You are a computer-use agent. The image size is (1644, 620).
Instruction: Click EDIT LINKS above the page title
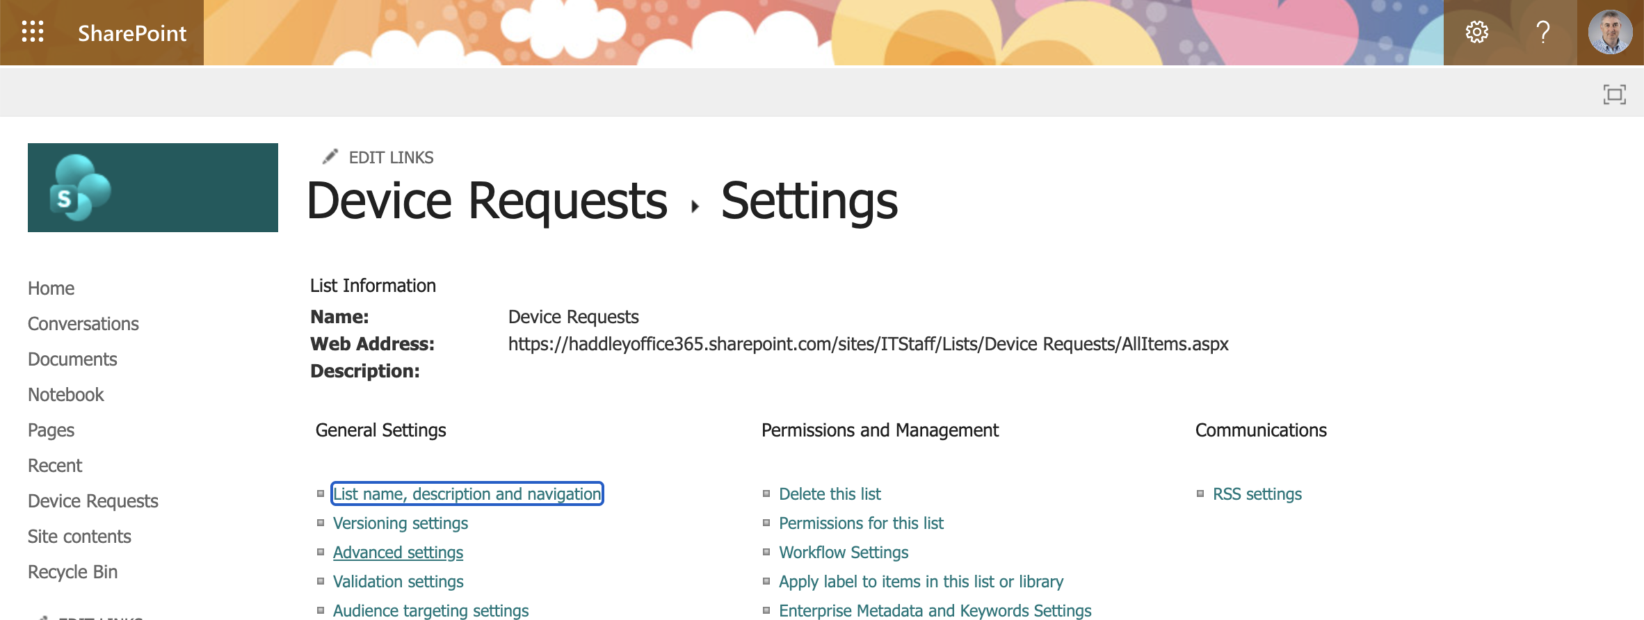pos(391,158)
